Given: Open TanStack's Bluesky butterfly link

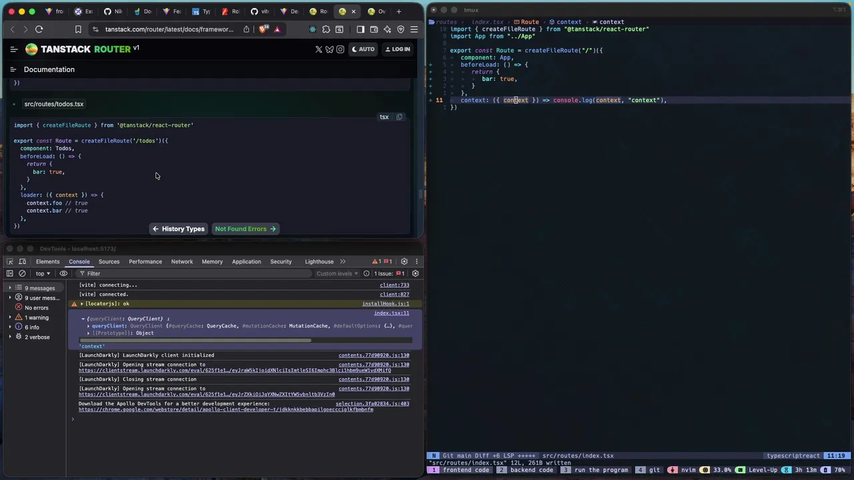Looking at the screenshot, I should pos(330,49).
